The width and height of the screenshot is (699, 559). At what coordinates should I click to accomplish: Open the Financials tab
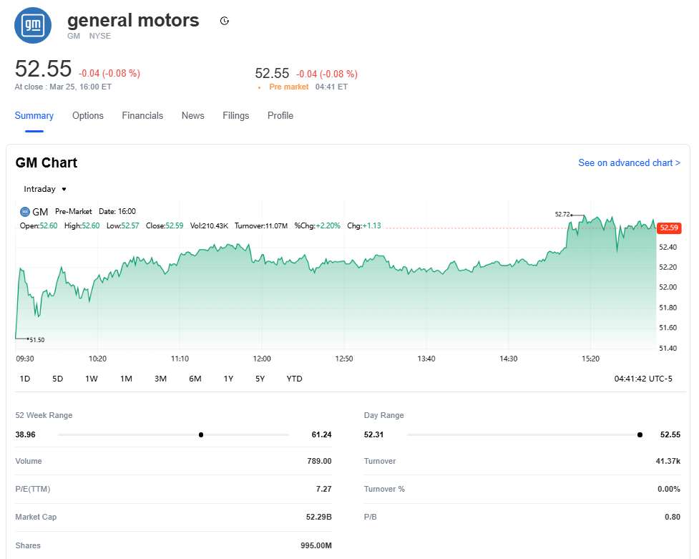(x=142, y=116)
